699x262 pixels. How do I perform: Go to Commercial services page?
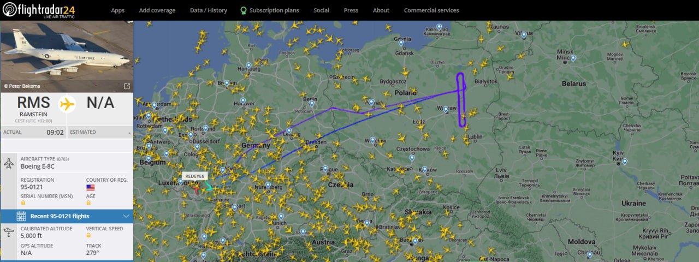point(431,10)
